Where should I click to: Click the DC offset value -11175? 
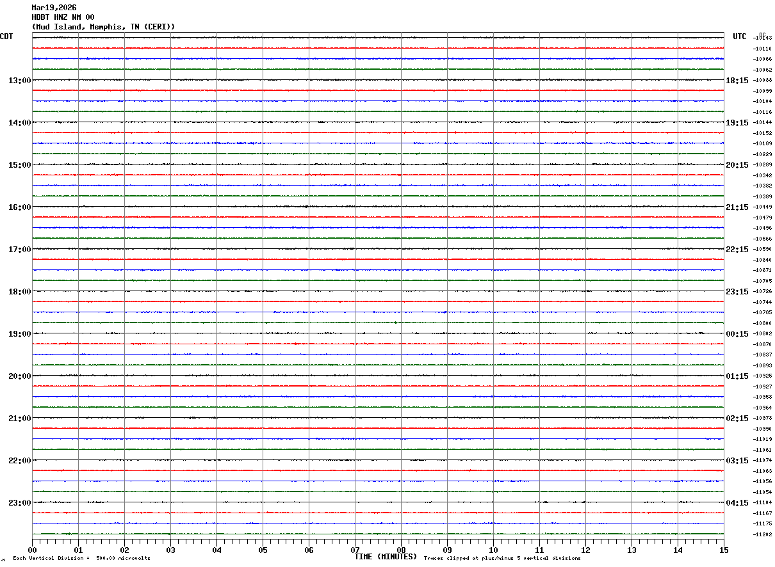coord(763,523)
